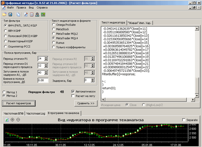Decrease Период отсечки D1 value
This screenshot has width=202, height=147.
pyautogui.click(x=46, y=67)
